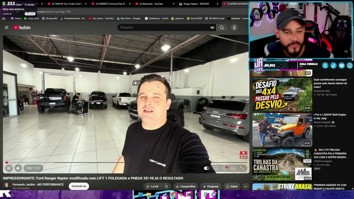The height and width of the screenshot is (199, 354).
Task: Open the Linsjr | Kick bookmark
Action: tap(31, 19)
